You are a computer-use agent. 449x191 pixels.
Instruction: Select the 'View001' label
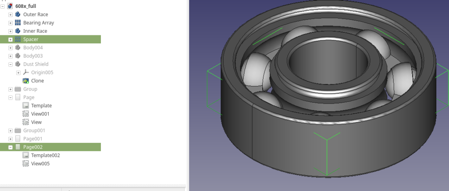coord(40,114)
